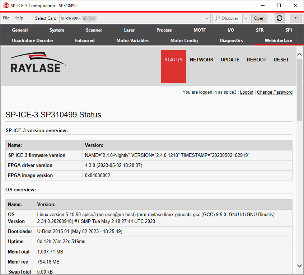Click the back arrow button
The width and height of the screenshot is (304, 275).
[x=296, y=18]
